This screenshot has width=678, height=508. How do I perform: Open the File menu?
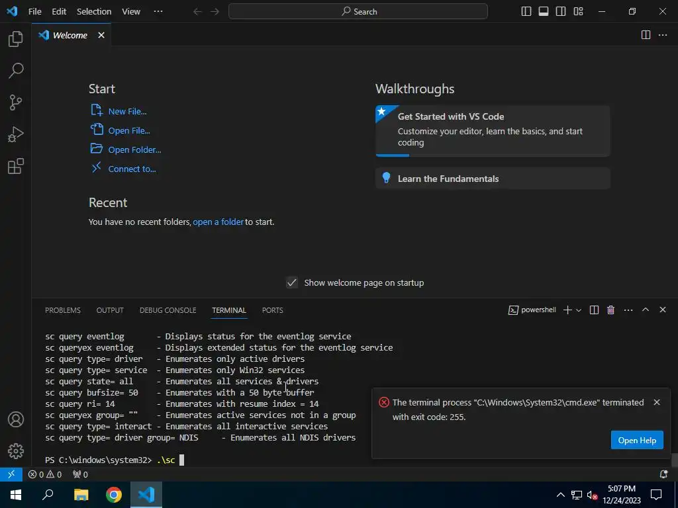(x=34, y=12)
